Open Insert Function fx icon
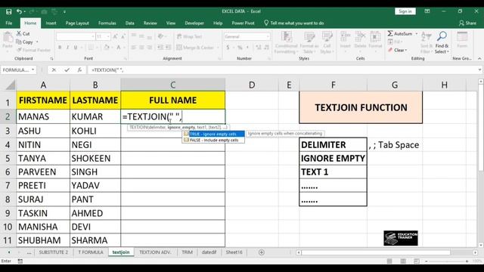Image resolution: width=484 pixels, height=272 pixels. tap(79, 70)
